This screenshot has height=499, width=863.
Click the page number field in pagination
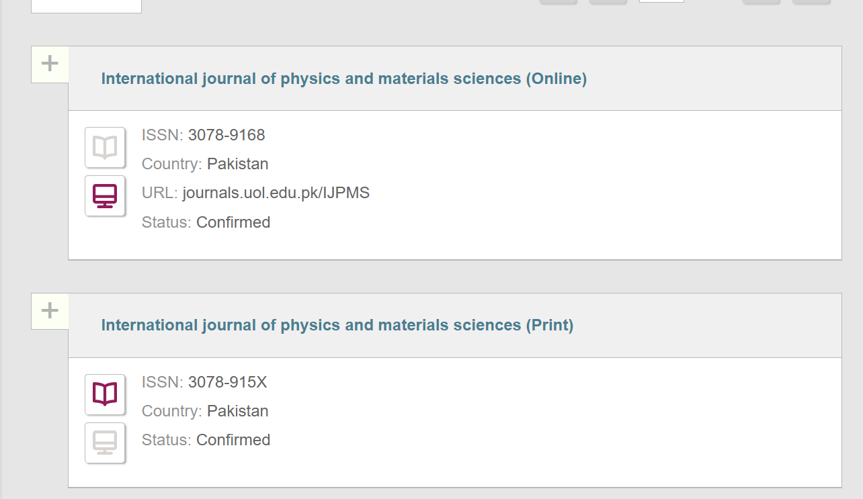tap(661, 1)
